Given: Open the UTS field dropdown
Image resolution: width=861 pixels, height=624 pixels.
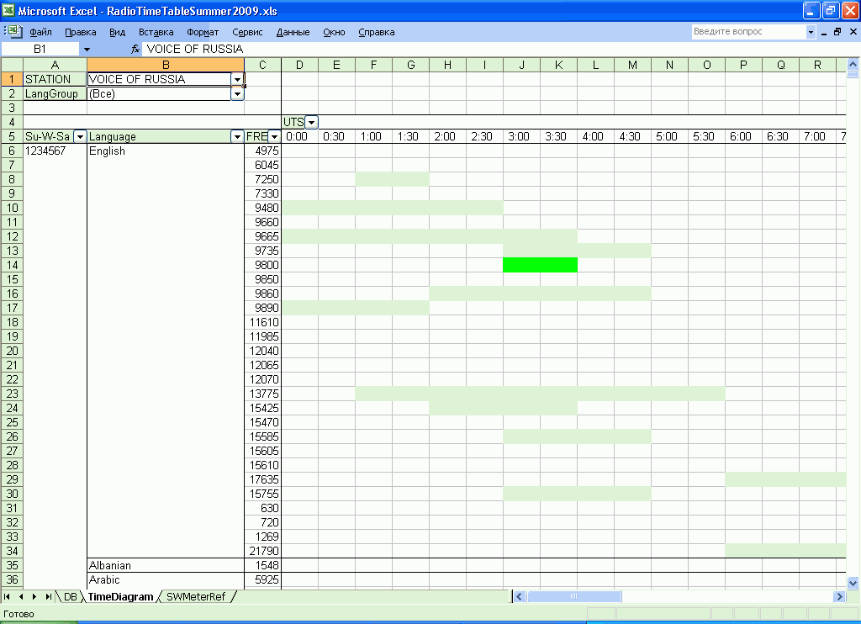Looking at the screenshot, I should point(311,122).
